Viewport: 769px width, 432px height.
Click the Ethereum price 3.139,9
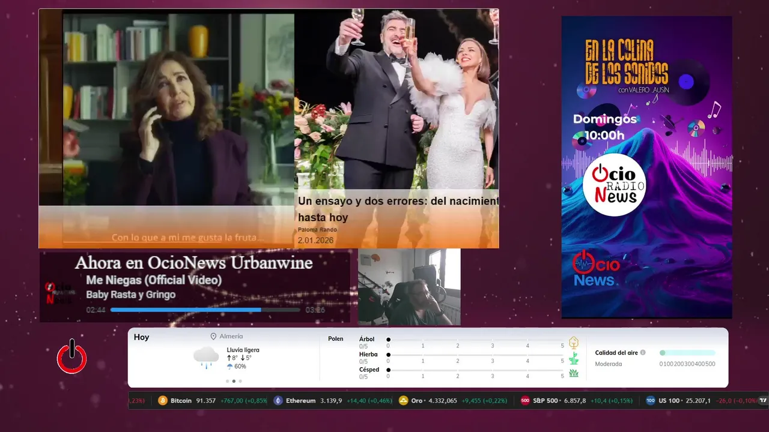click(332, 401)
